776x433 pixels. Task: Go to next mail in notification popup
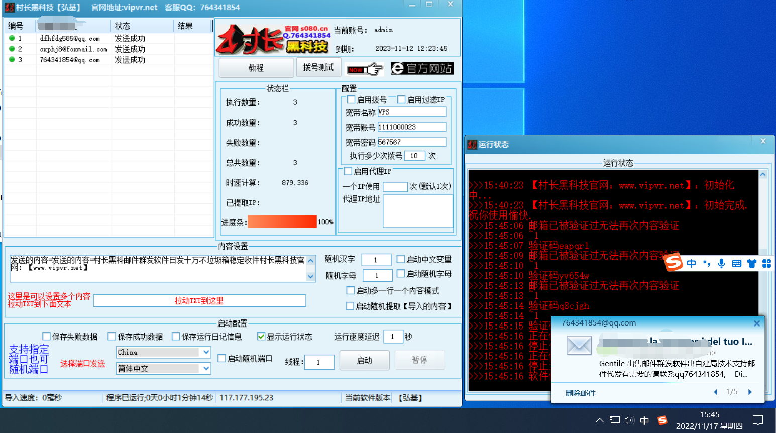tap(750, 392)
